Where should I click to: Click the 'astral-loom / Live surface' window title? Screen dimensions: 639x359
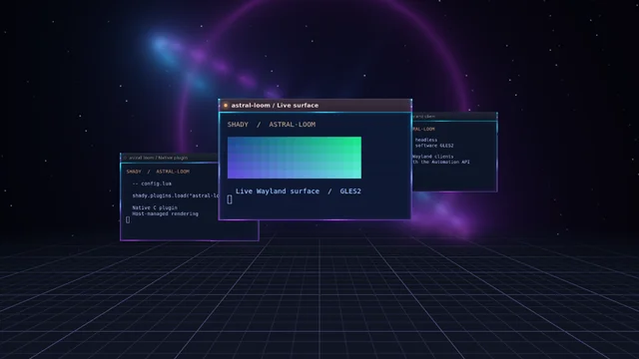tap(275, 106)
